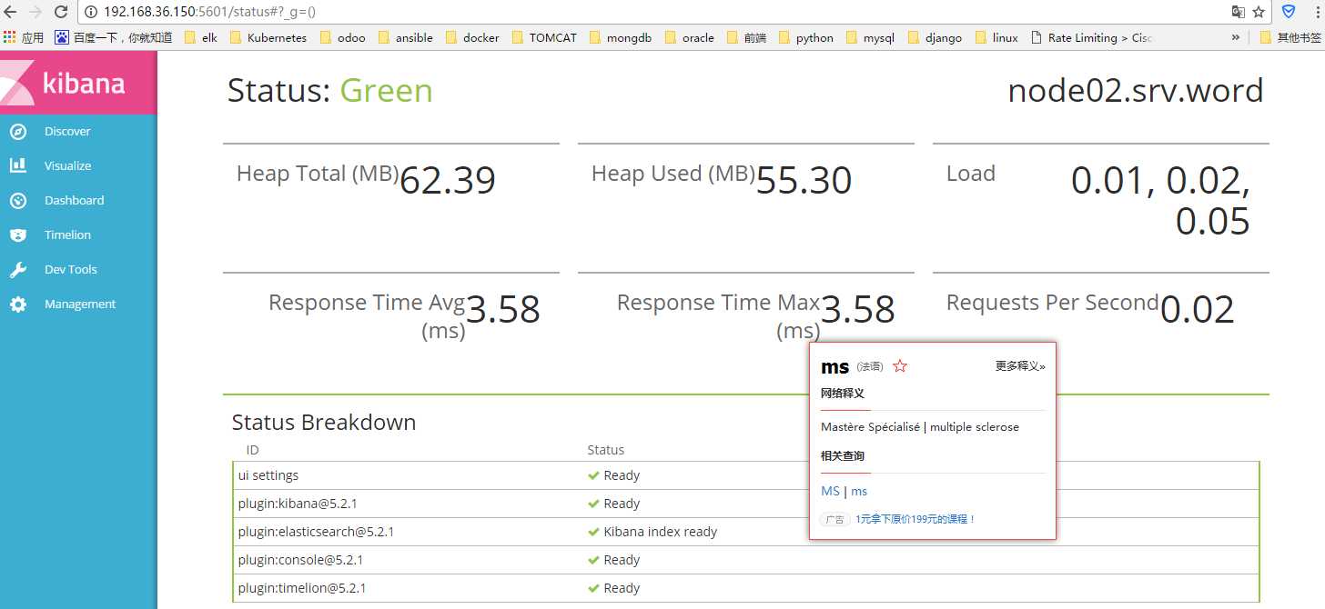Favorite the word ms with the red star
Image resolution: width=1325 pixels, height=609 pixels.
(900, 366)
